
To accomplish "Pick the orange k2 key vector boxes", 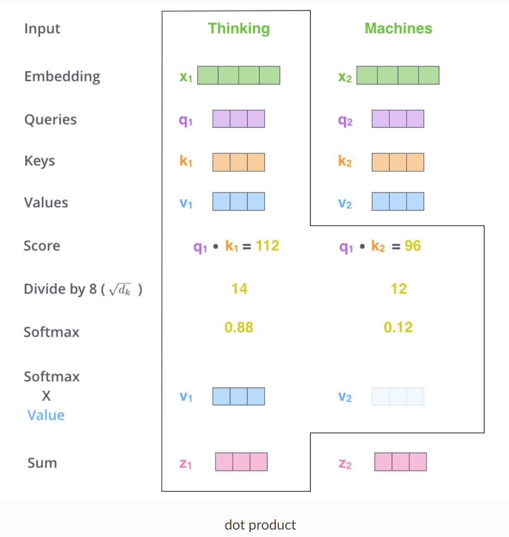I will [398, 162].
